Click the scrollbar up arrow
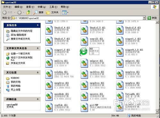The image size is (160, 118). (x=157, y=22)
